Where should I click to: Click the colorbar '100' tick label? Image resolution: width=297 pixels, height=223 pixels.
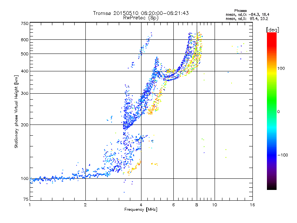click(x=281, y=68)
